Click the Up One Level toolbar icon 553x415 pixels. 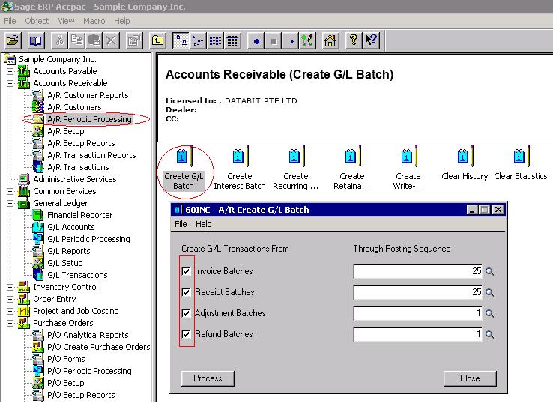click(x=157, y=40)
